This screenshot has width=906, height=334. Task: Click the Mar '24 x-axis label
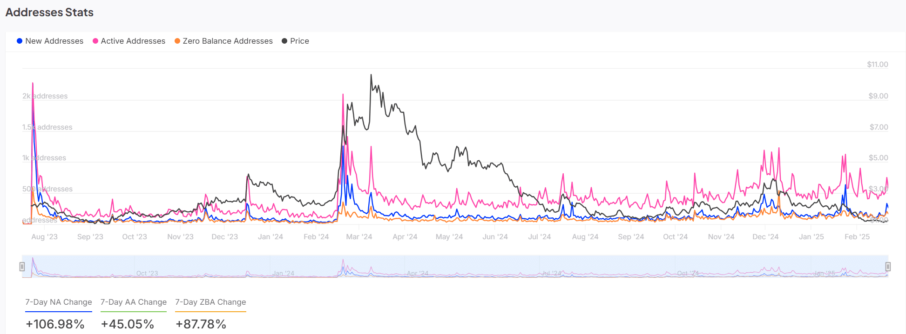(x=359, y=236)
